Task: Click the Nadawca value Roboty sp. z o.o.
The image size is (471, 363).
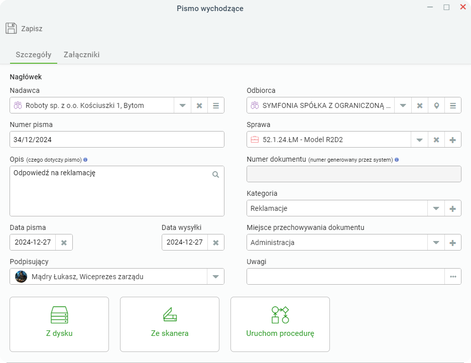Action: click(x=85, y=105)
